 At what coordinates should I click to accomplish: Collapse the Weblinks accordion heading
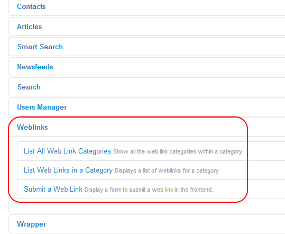pyautogui.click(x=32, y=127)
